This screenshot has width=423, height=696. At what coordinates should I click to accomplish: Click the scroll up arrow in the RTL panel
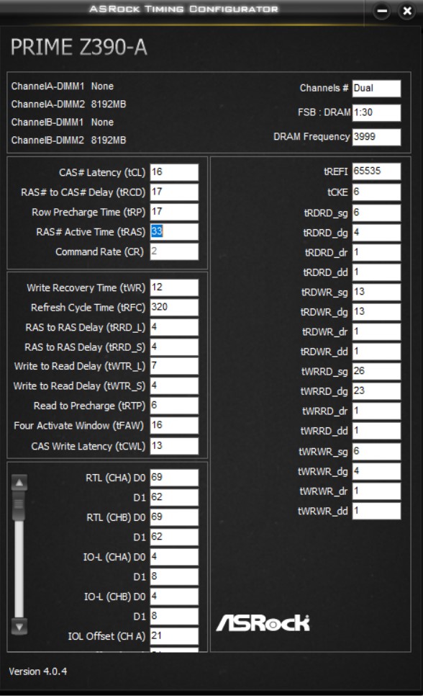(x=19, y=483)
